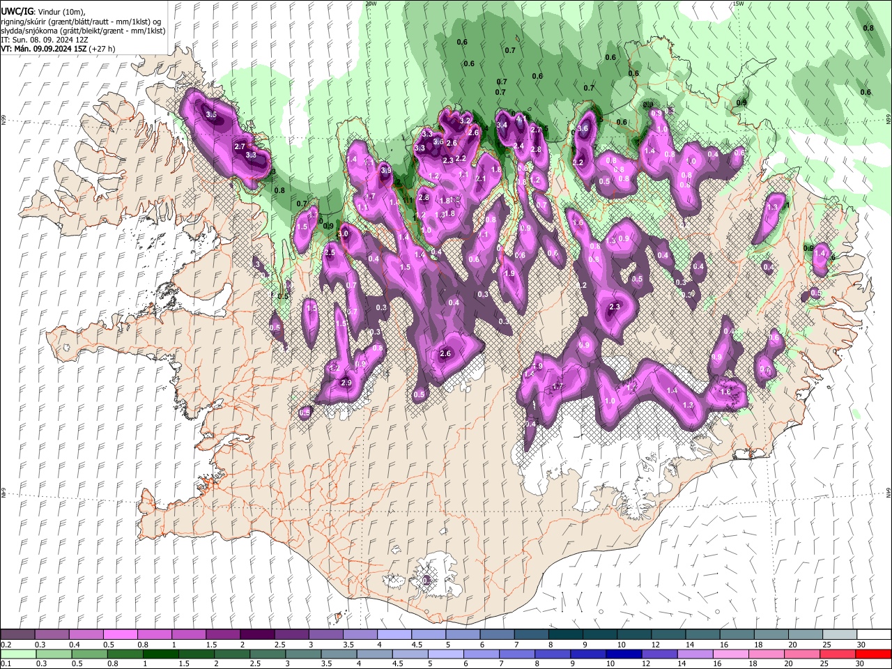The width and height of the screenshot is (892, 669).
Task: Pick the upper scale swatch labeled 6
Action: tap(496, 635)
